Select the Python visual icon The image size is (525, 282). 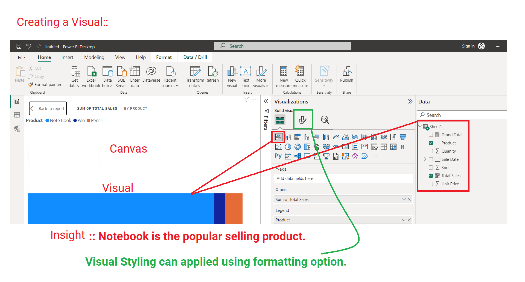[278, 156]
